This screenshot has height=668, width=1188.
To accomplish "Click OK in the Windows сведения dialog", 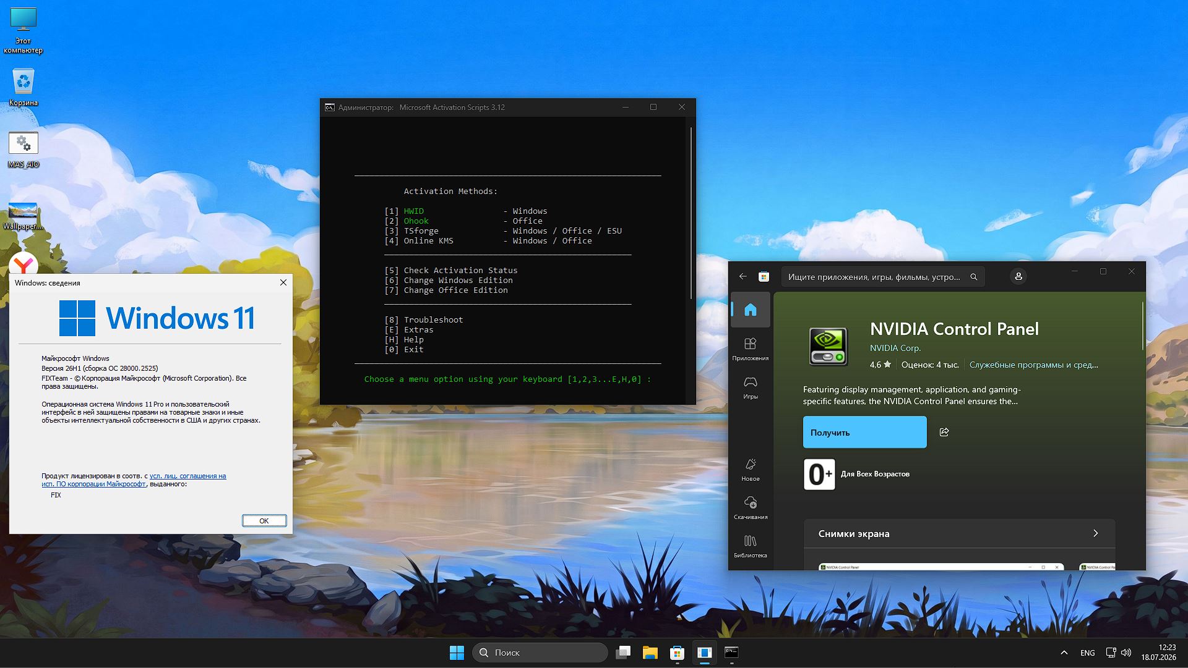I will click(264, 521).
